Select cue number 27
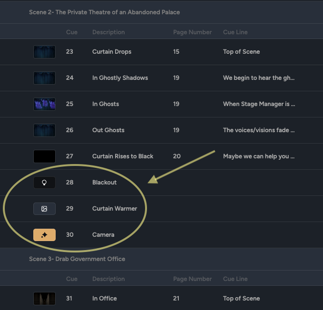This screenshot has width=323, height=310. pyautogui.click(x=69, y=156)
